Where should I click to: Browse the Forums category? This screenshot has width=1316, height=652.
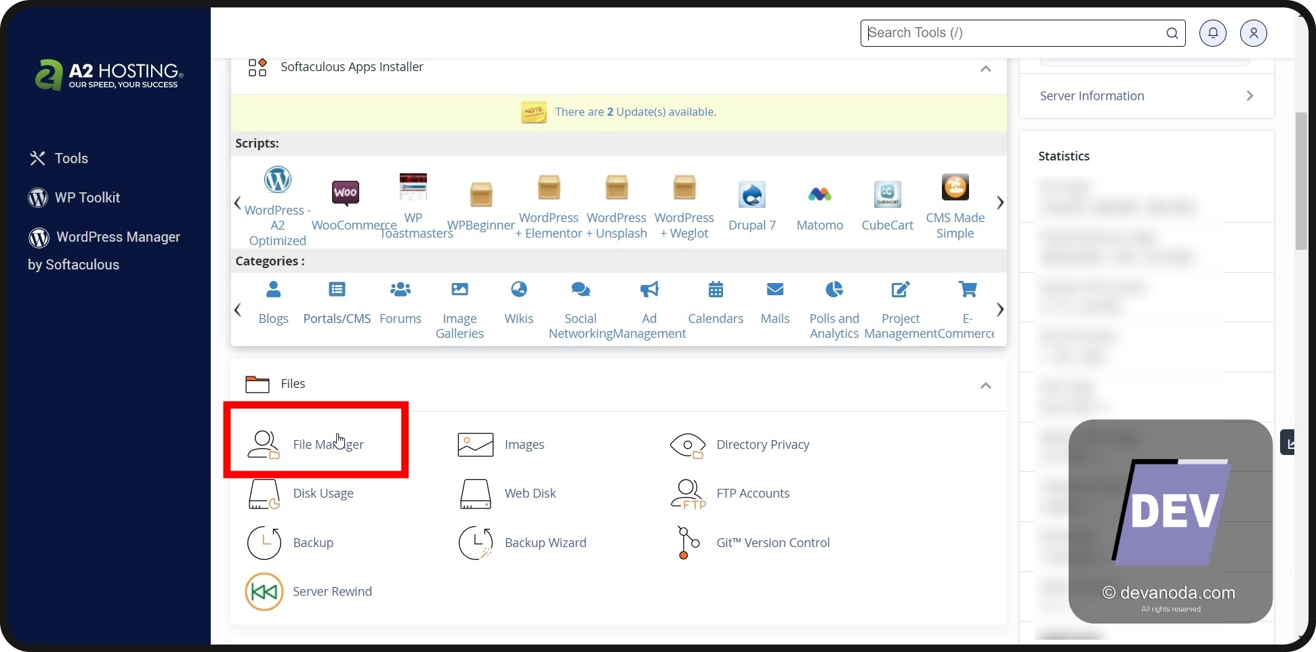click(400, 290)
